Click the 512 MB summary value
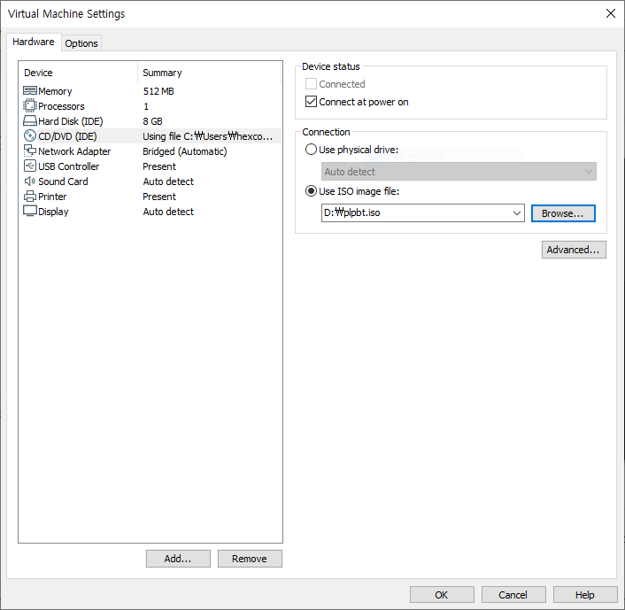The image size is (625, 610). pos(158,91)
